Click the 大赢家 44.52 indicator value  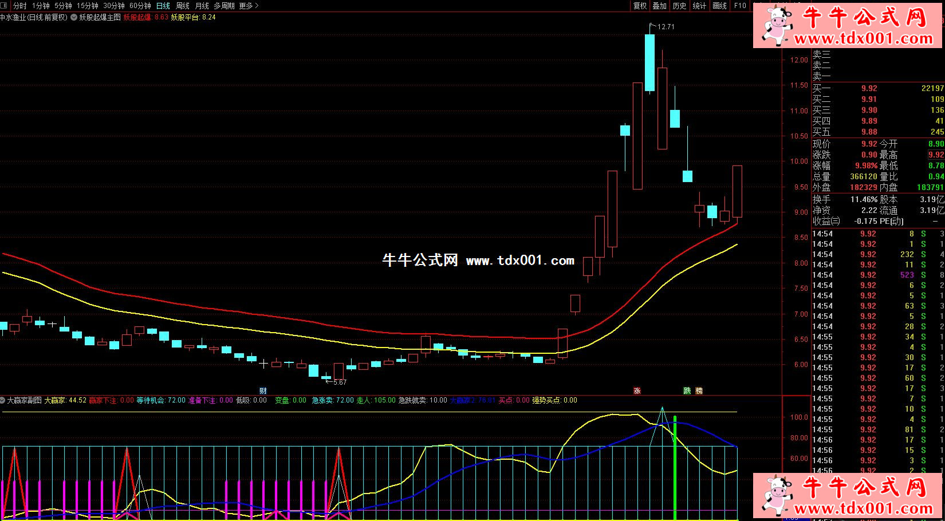[65, 400]
